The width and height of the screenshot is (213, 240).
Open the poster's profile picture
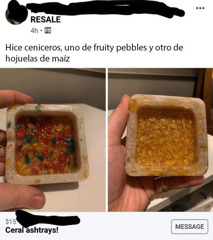click(x=15, y=15)
